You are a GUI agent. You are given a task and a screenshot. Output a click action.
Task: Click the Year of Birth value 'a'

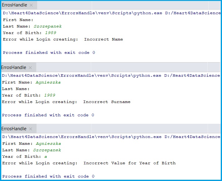45,157
